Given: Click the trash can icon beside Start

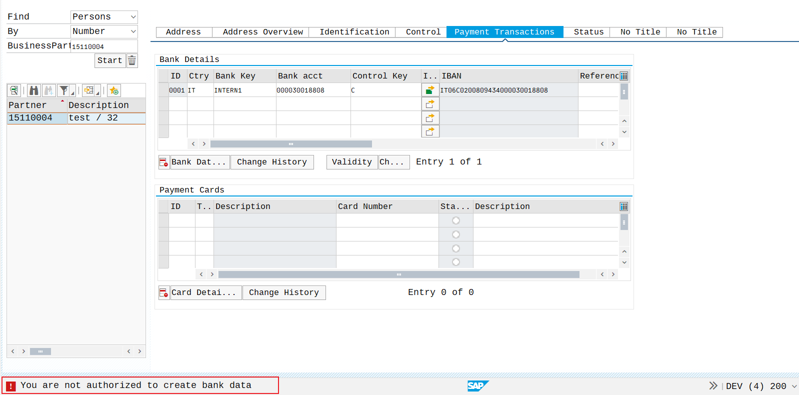Looking at the screenshot, I should click(132, 60).
